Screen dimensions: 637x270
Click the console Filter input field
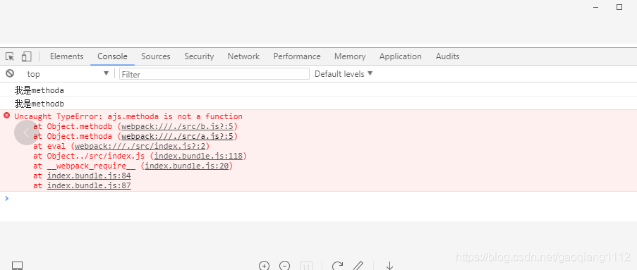coord(214,73)
